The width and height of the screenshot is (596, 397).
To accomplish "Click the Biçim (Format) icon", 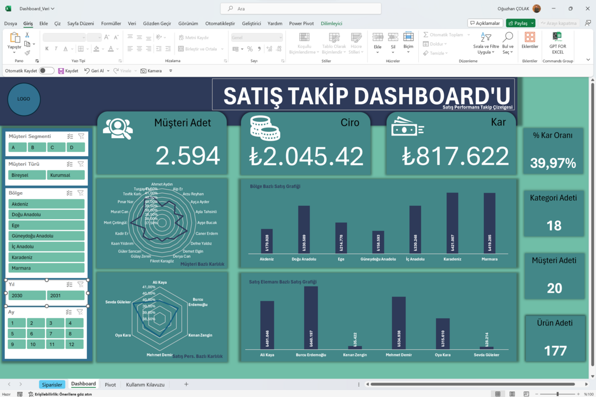I will point(408,37).
